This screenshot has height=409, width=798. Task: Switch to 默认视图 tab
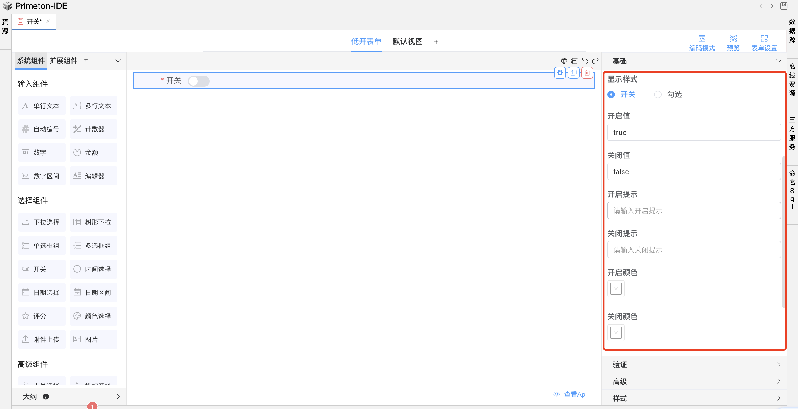407,42
